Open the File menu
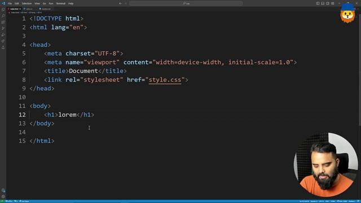The image size is (361, 203). coord(10,3)
